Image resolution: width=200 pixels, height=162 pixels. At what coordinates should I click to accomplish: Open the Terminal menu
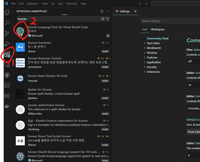(x=71, y=4)
